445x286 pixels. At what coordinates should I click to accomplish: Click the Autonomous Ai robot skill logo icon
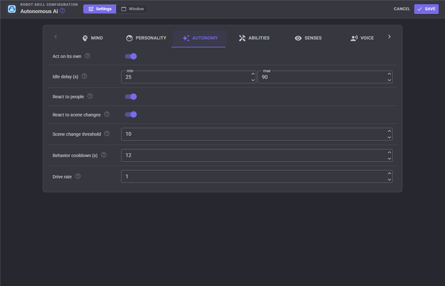[x=12, y=9]
